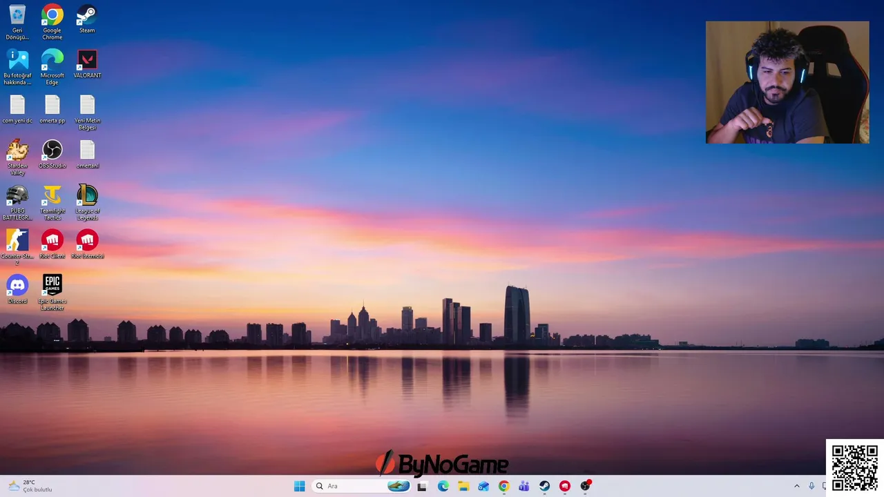Select the 'omertanl' text file
Screen dimensions: 884x497
[x=87, y=155]
